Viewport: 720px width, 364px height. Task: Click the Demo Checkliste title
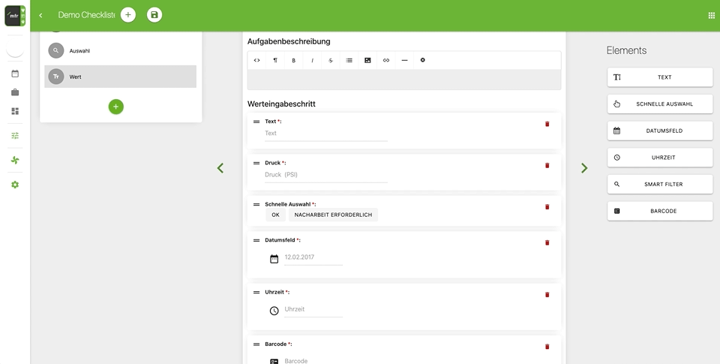click(x=86, y=15)
